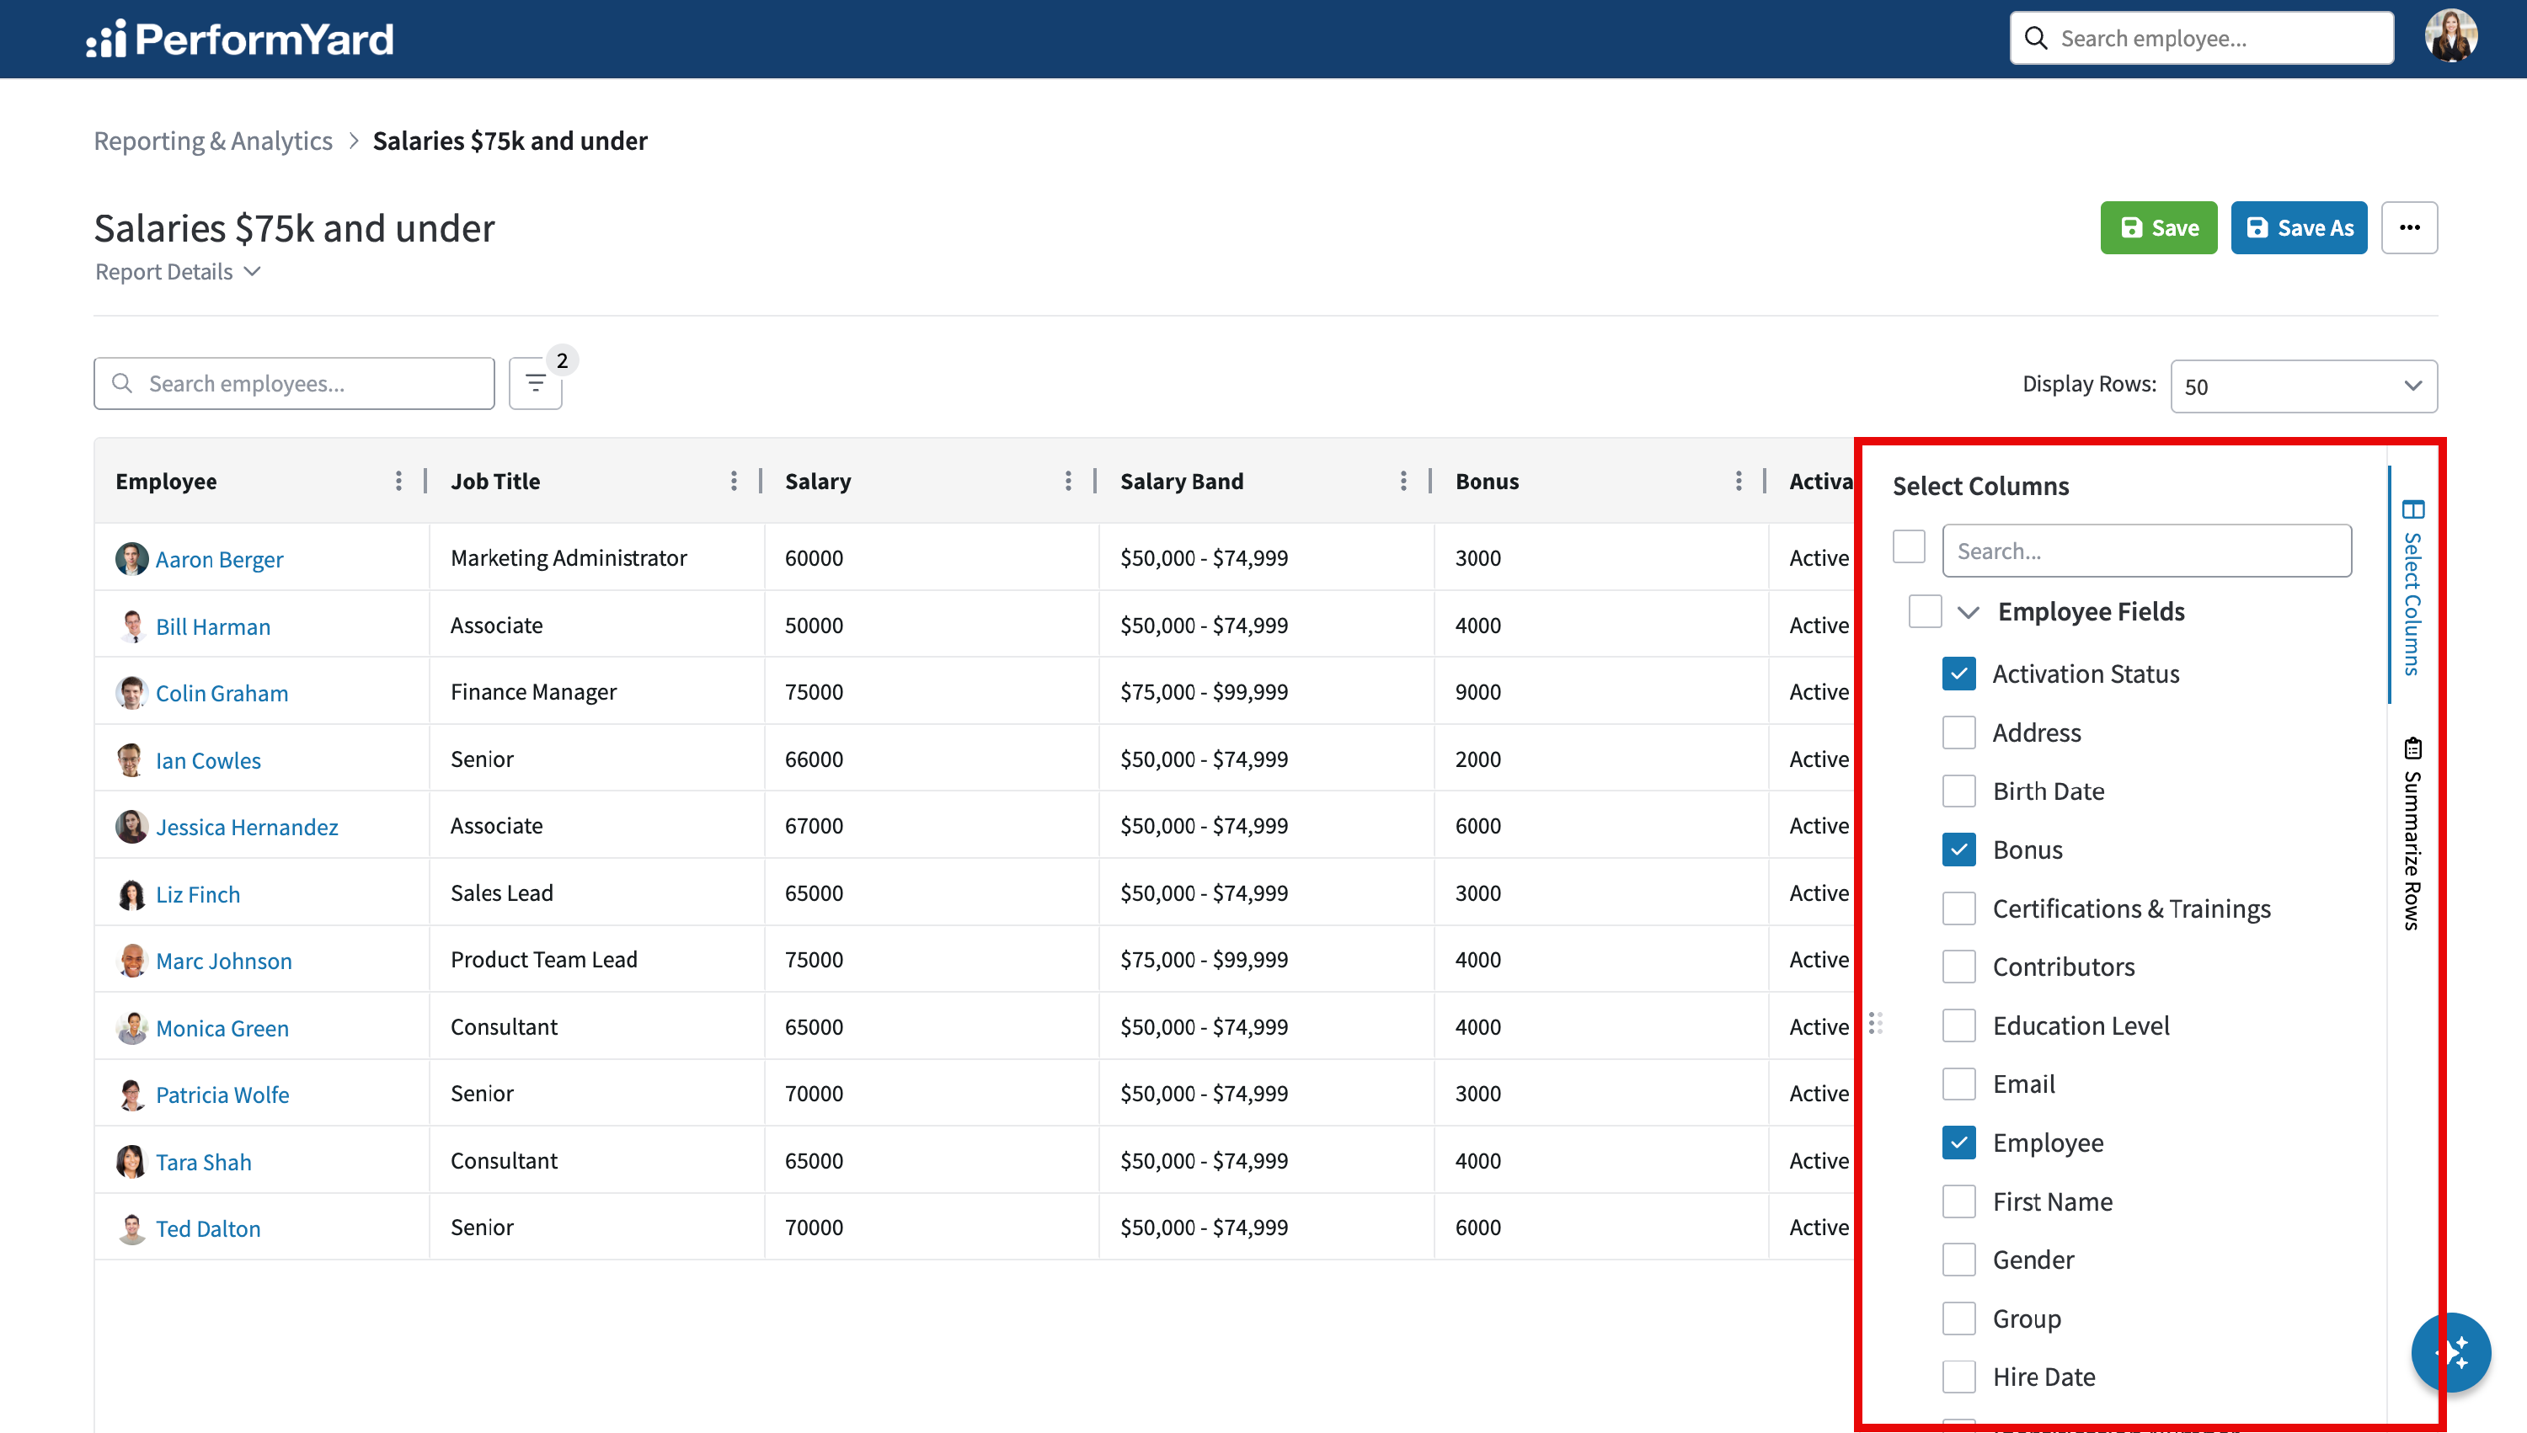Enable the Gender column checkbox
Viewport: 2527px width, 1433px height.
pyautogui.click(x=1959, y=1259)
